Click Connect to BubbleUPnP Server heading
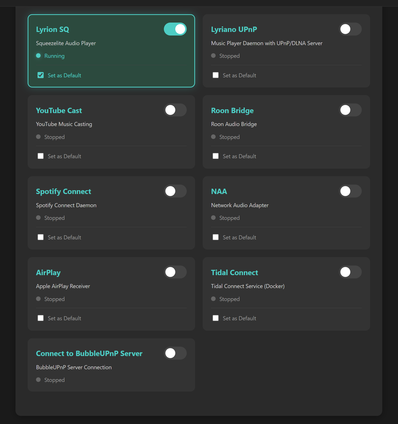 (x=89, y=354)
